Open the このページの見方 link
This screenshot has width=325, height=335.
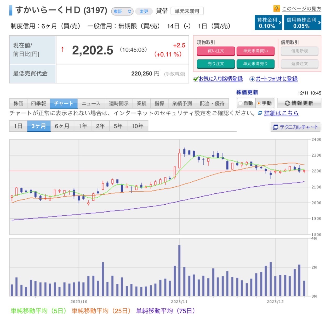(301, 9)
